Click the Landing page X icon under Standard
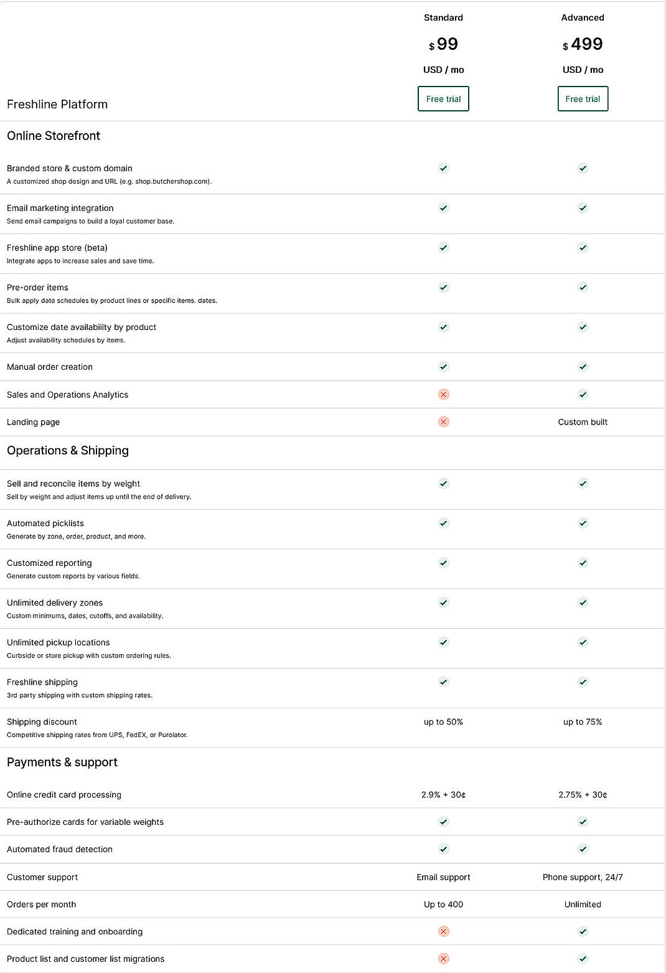666x973 pixels. (x=443, y=421)
